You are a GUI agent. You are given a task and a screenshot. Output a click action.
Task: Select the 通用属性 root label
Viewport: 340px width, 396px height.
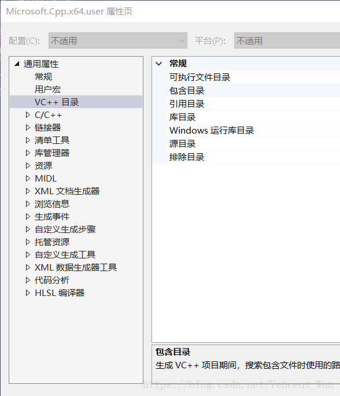(x=41, y=64)
